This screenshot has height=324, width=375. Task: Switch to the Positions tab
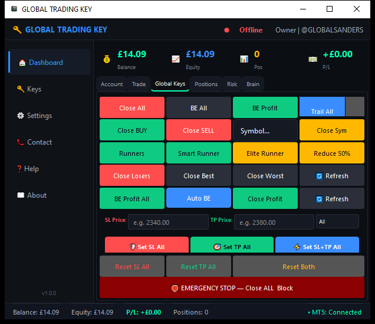[206, 84]
